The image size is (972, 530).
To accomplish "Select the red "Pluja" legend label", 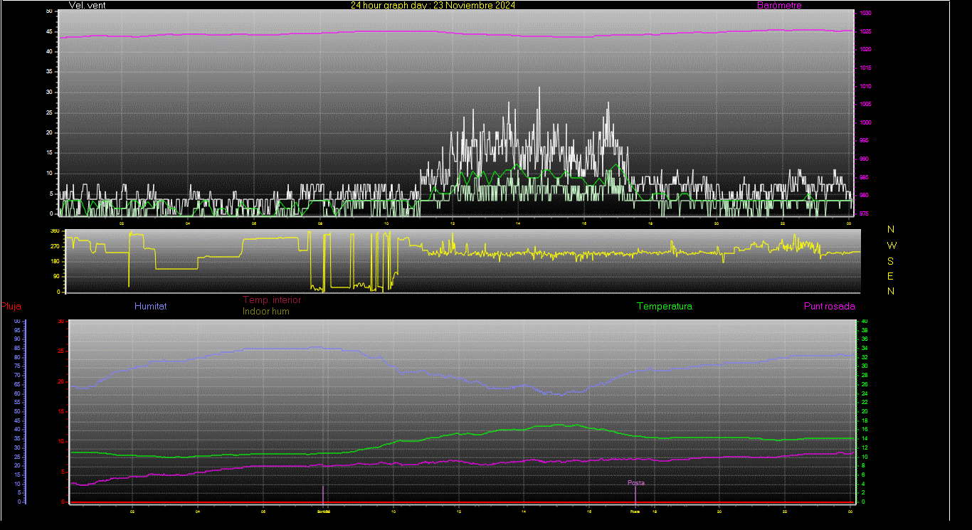I will point(11,307).
